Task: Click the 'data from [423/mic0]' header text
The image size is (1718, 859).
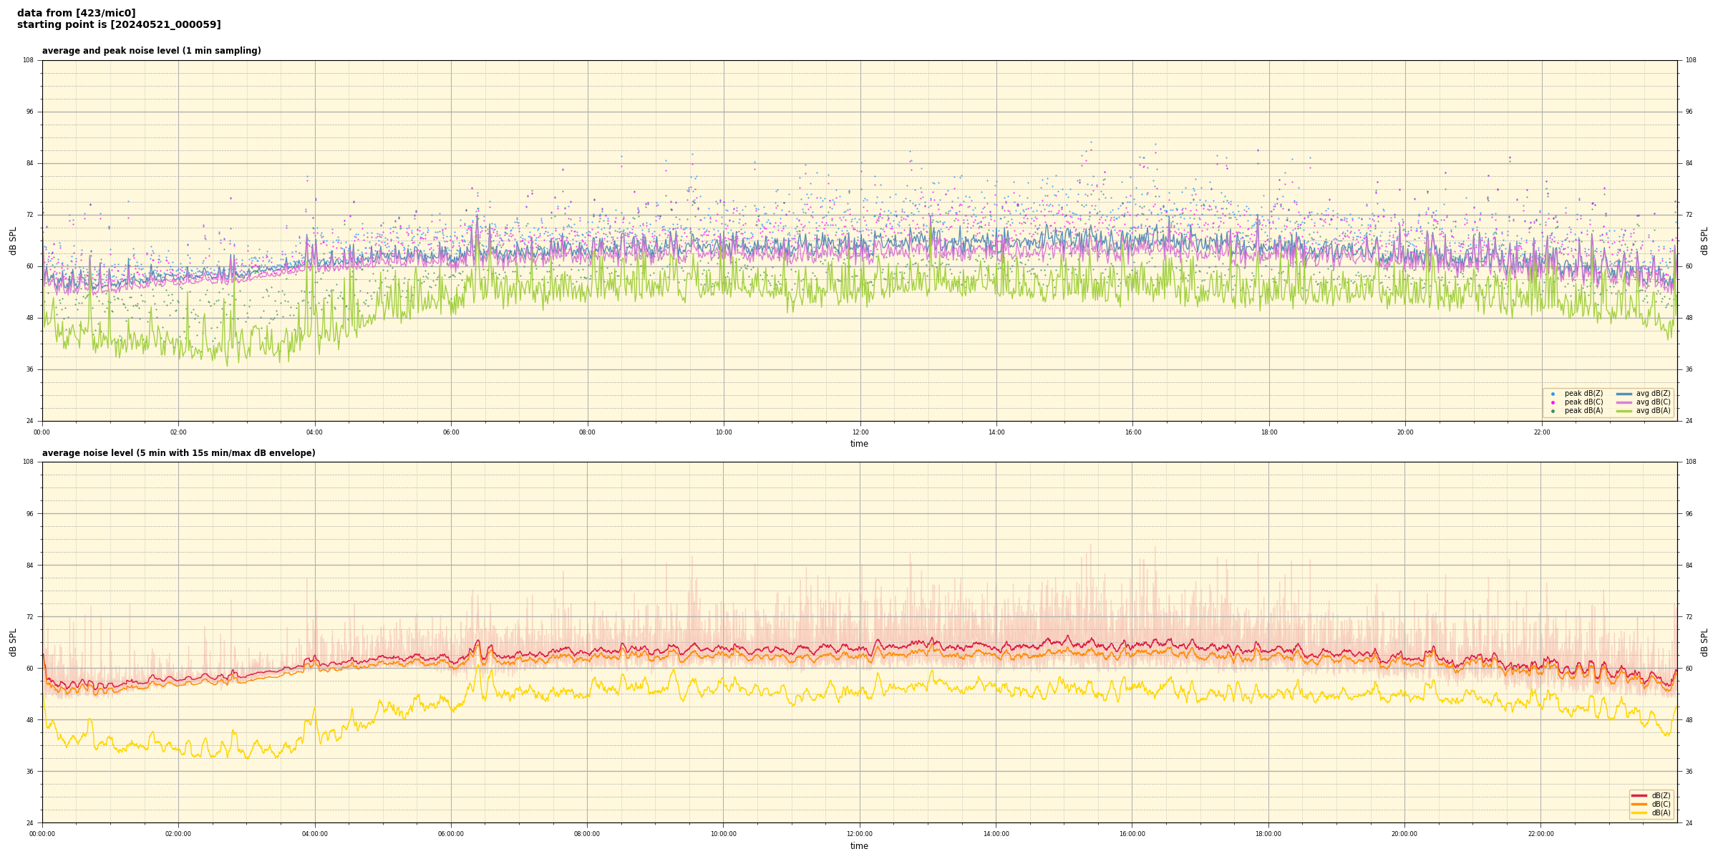Action: point(76,13)
